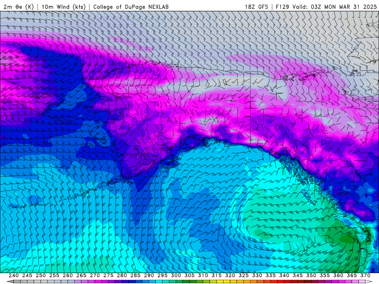
Task: Click the "F129" forecast hour text
Action: pos(282,7)
